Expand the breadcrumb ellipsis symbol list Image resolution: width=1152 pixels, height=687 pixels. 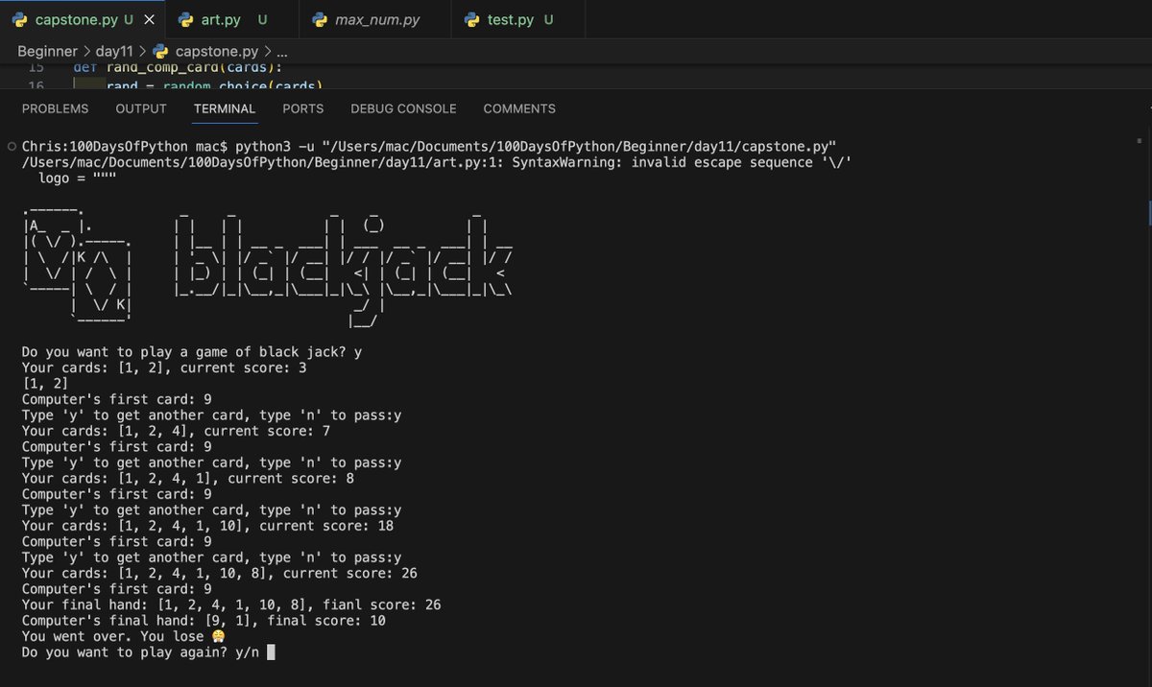point(281,51)
